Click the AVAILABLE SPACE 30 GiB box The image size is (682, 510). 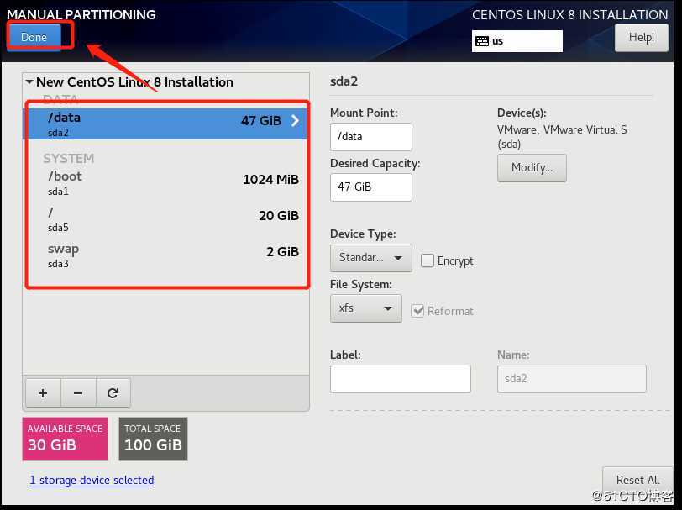point(65,439)
